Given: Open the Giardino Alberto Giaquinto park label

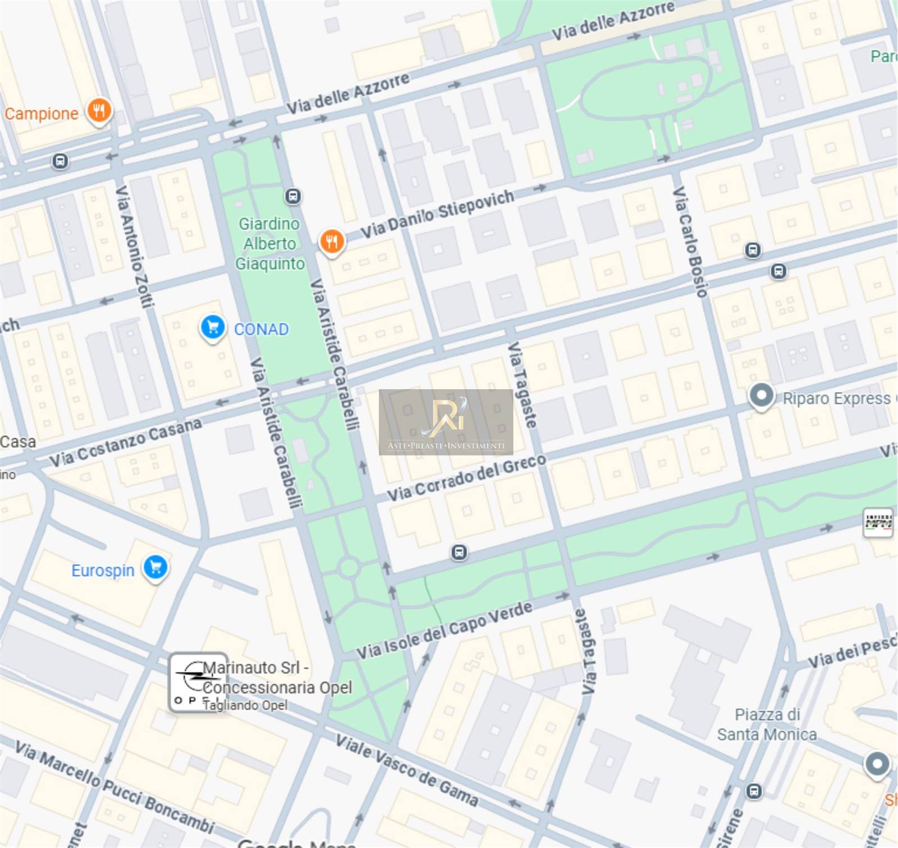Looking at the screenshot, I should point(270,244).
